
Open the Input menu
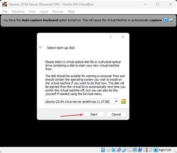44,12
